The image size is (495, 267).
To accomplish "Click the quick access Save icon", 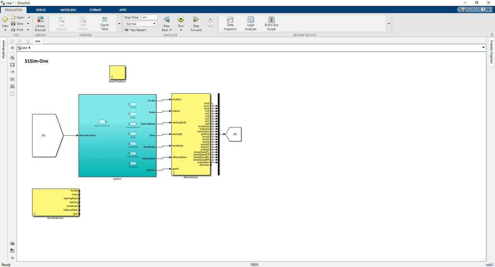I will point(463,9).
